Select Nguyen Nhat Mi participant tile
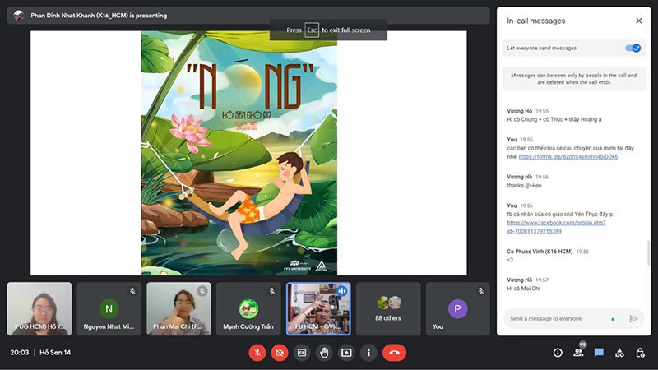The image size is (658, 370). click(x=109, y=308)
